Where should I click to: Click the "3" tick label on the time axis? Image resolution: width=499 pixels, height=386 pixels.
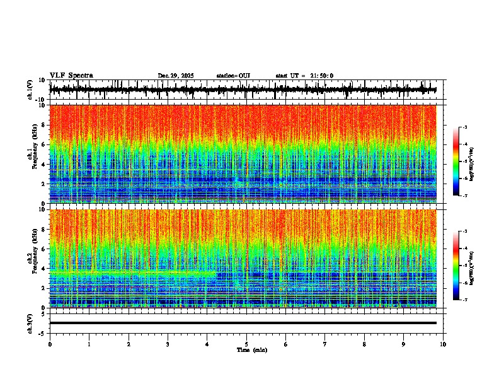(168, 344)
